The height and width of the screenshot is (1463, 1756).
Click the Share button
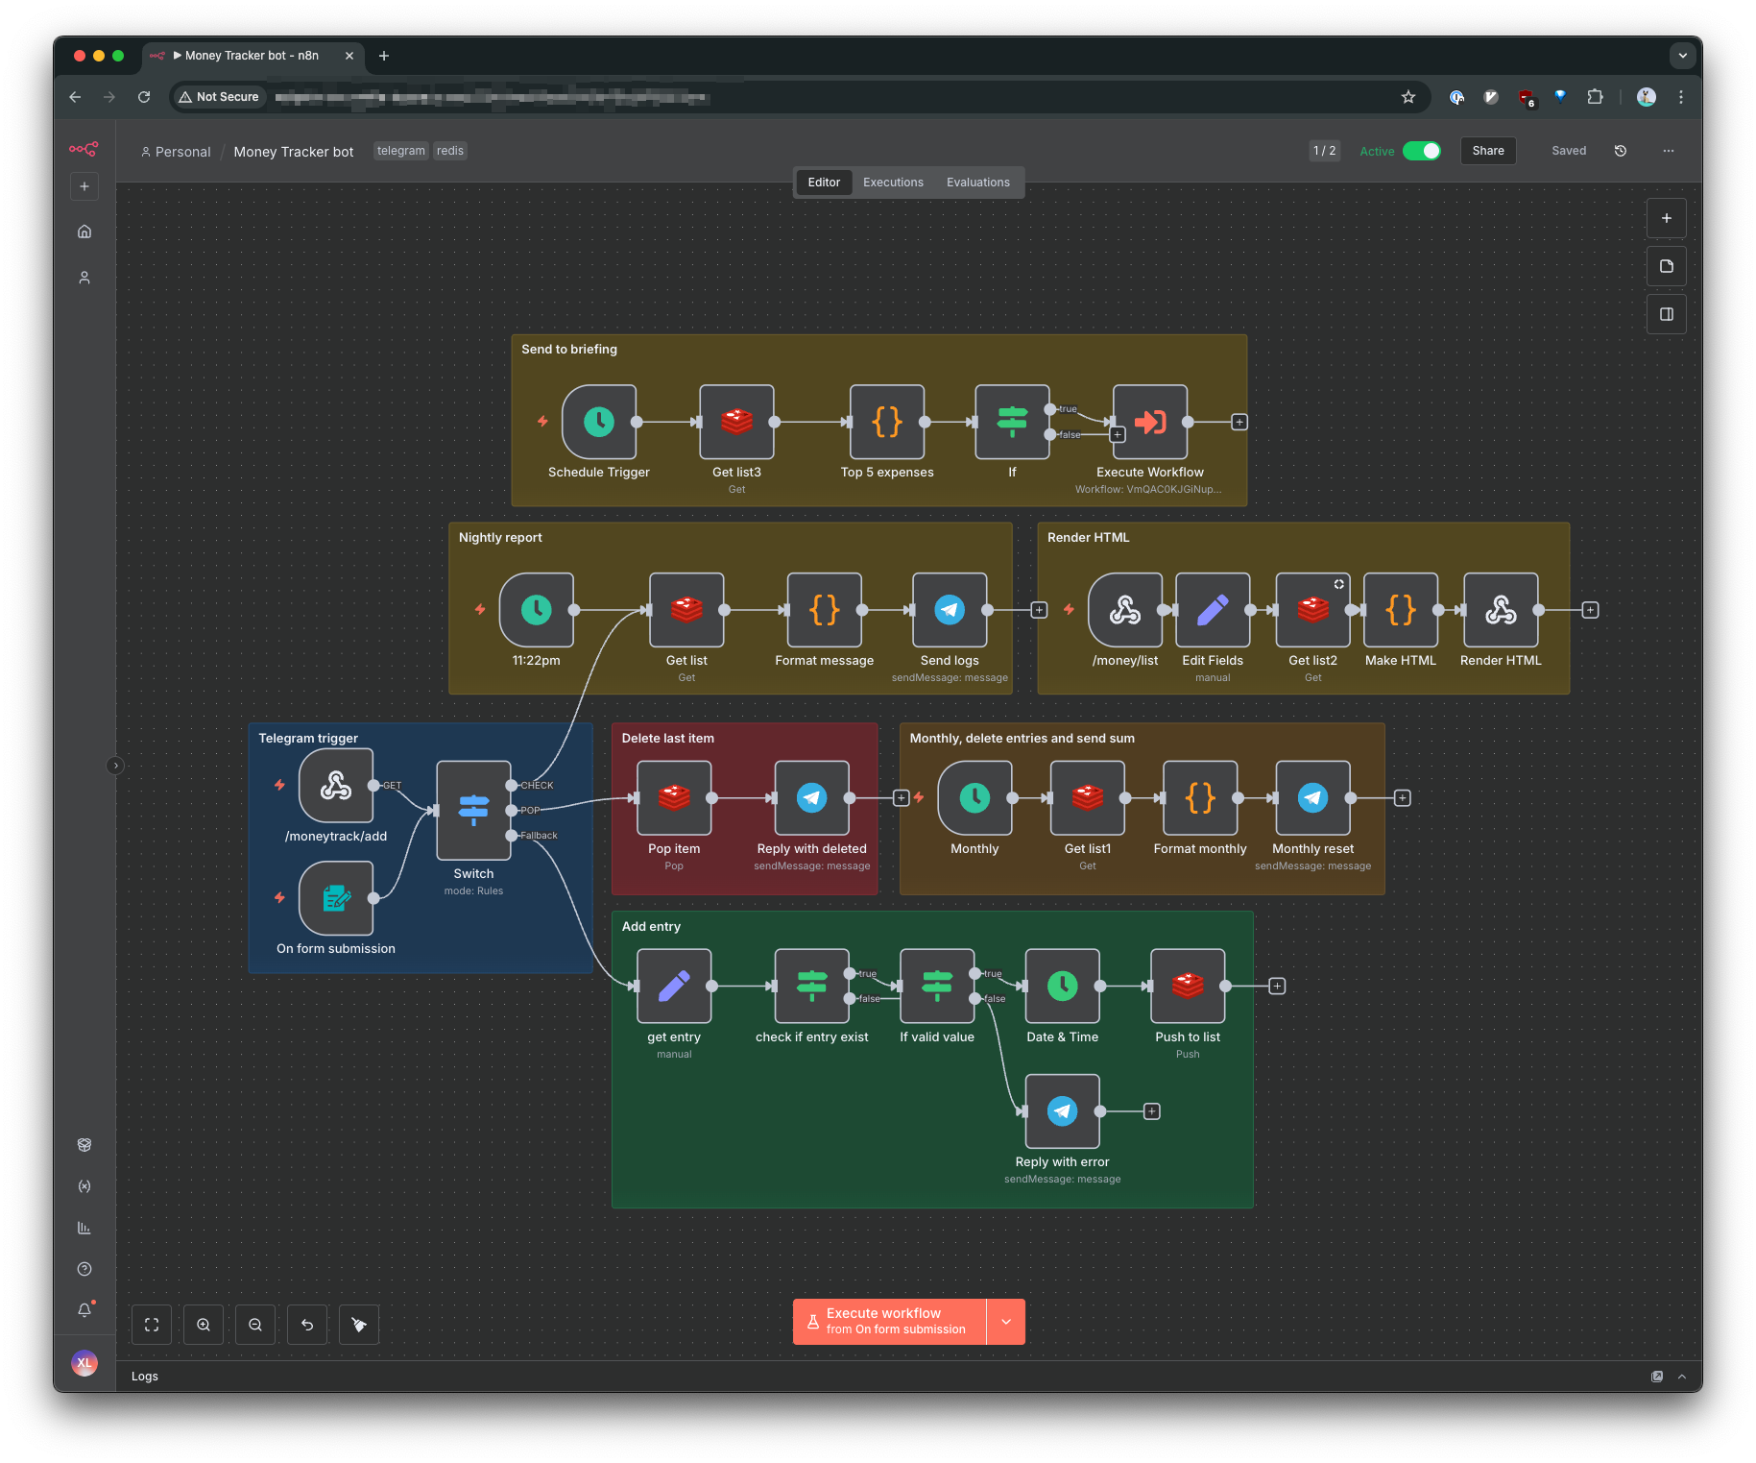pyautogui.click(x=1488, y=151)
